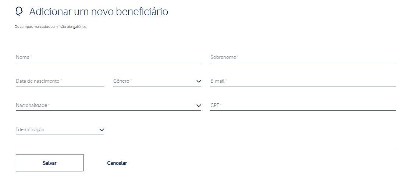Click the chevron arrow in the Gênero field
The image size is (399, 178).
click(x=199, y=81)
